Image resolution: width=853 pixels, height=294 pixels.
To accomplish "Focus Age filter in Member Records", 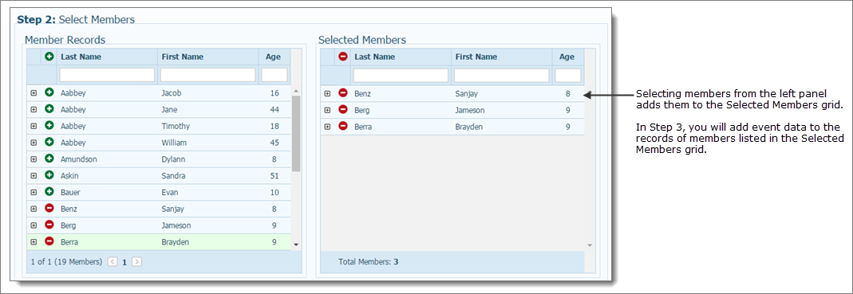I will (x=274, y=75).
